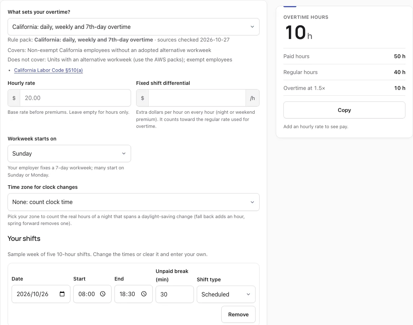Click the End time value 18:30
The image size is (413, 325).
point(127,294)
